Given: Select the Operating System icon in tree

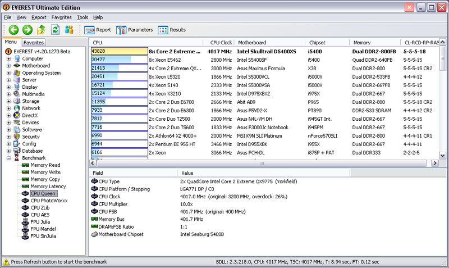Looking at the screenshot, I should (17, 73).
